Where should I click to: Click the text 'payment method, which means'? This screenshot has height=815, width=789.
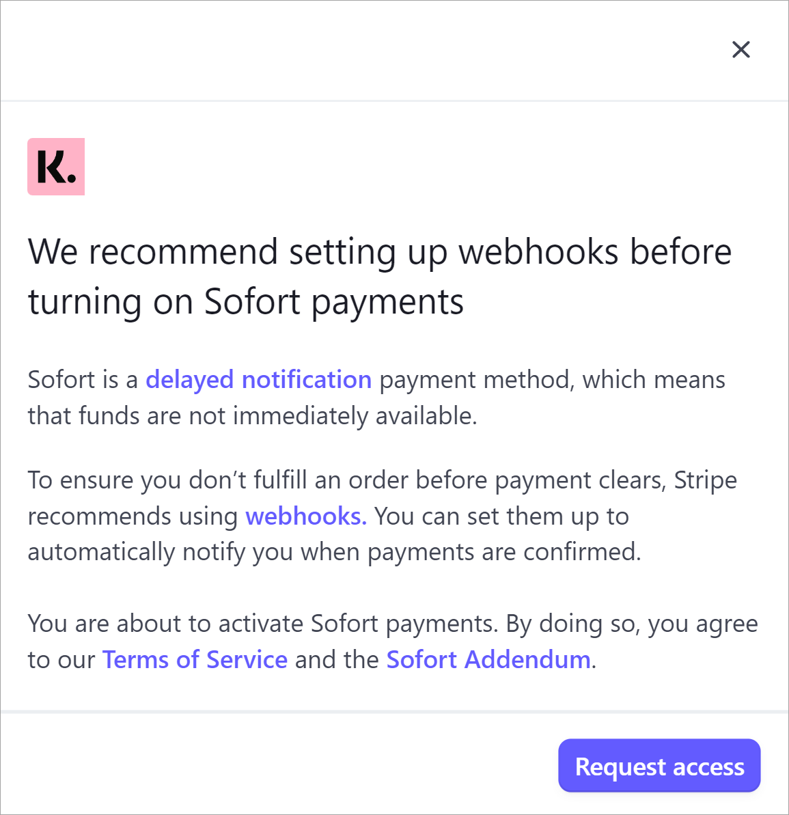pos(552,379)
